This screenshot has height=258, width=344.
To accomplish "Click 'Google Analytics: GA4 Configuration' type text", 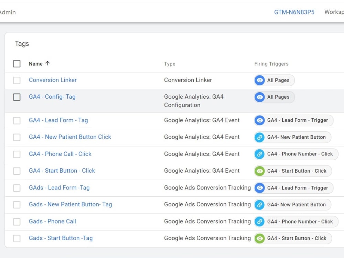I will 194,101.
